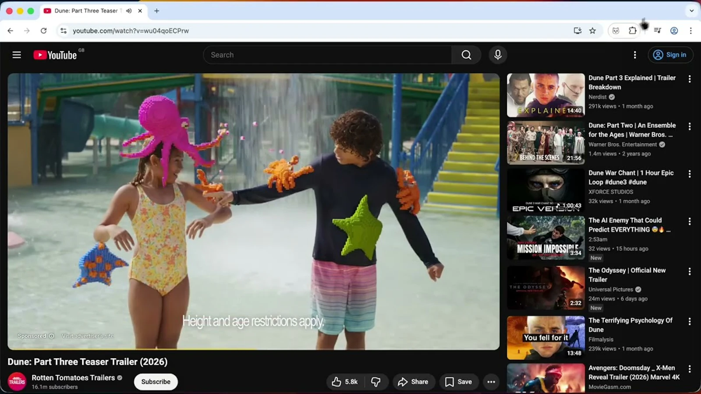The width and height of the screenshot is (701, 394).
Task: Open the YouTube hamburger guide menu
Action: [x=17, y=55]
